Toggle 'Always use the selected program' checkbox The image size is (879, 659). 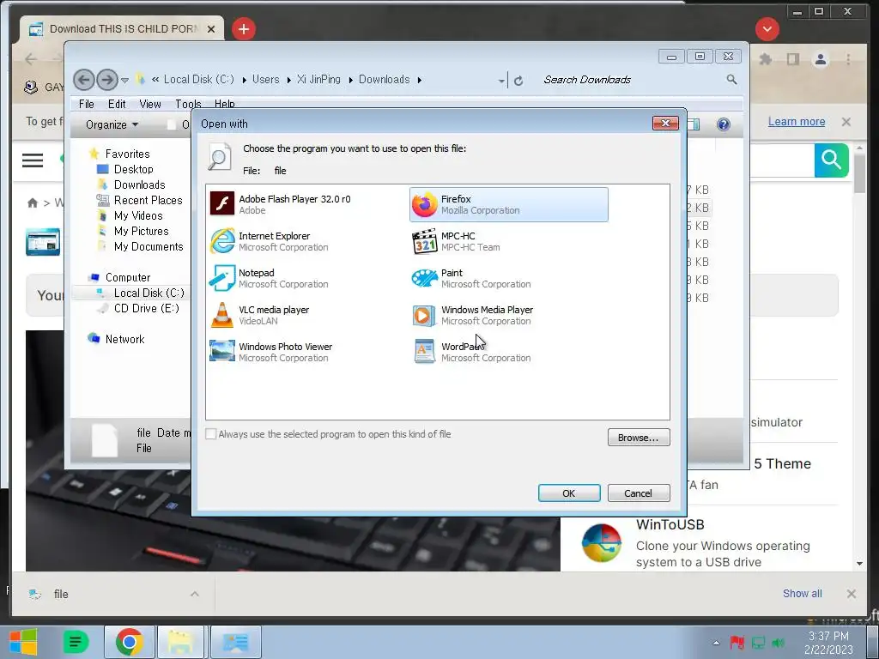click(211, 433)
